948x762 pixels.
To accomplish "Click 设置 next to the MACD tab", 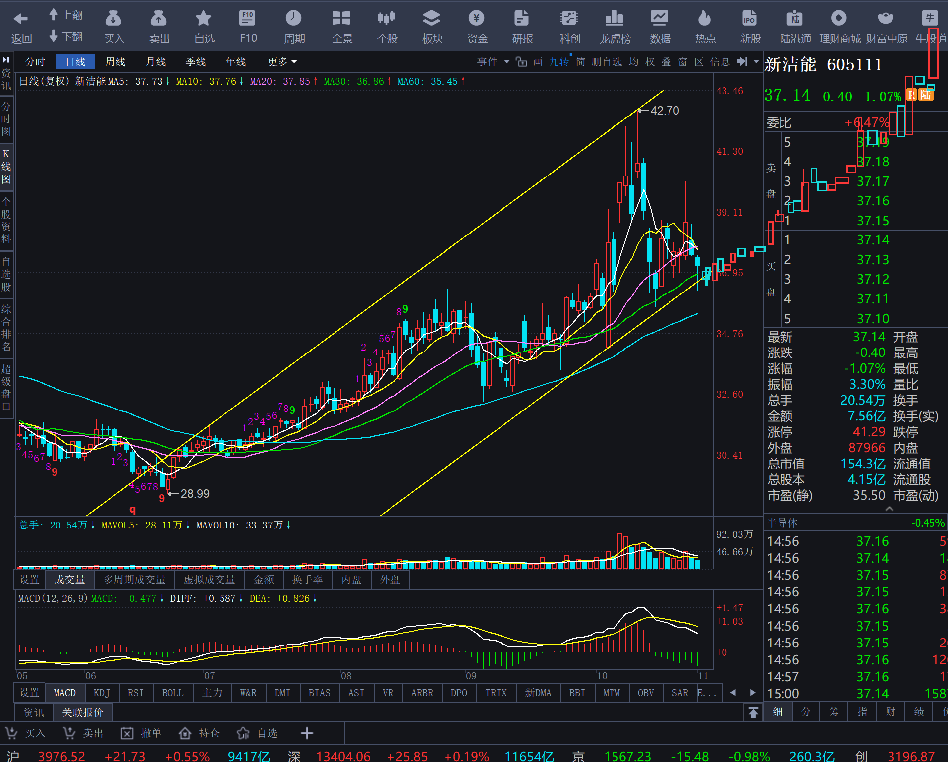I will (29, 693).
